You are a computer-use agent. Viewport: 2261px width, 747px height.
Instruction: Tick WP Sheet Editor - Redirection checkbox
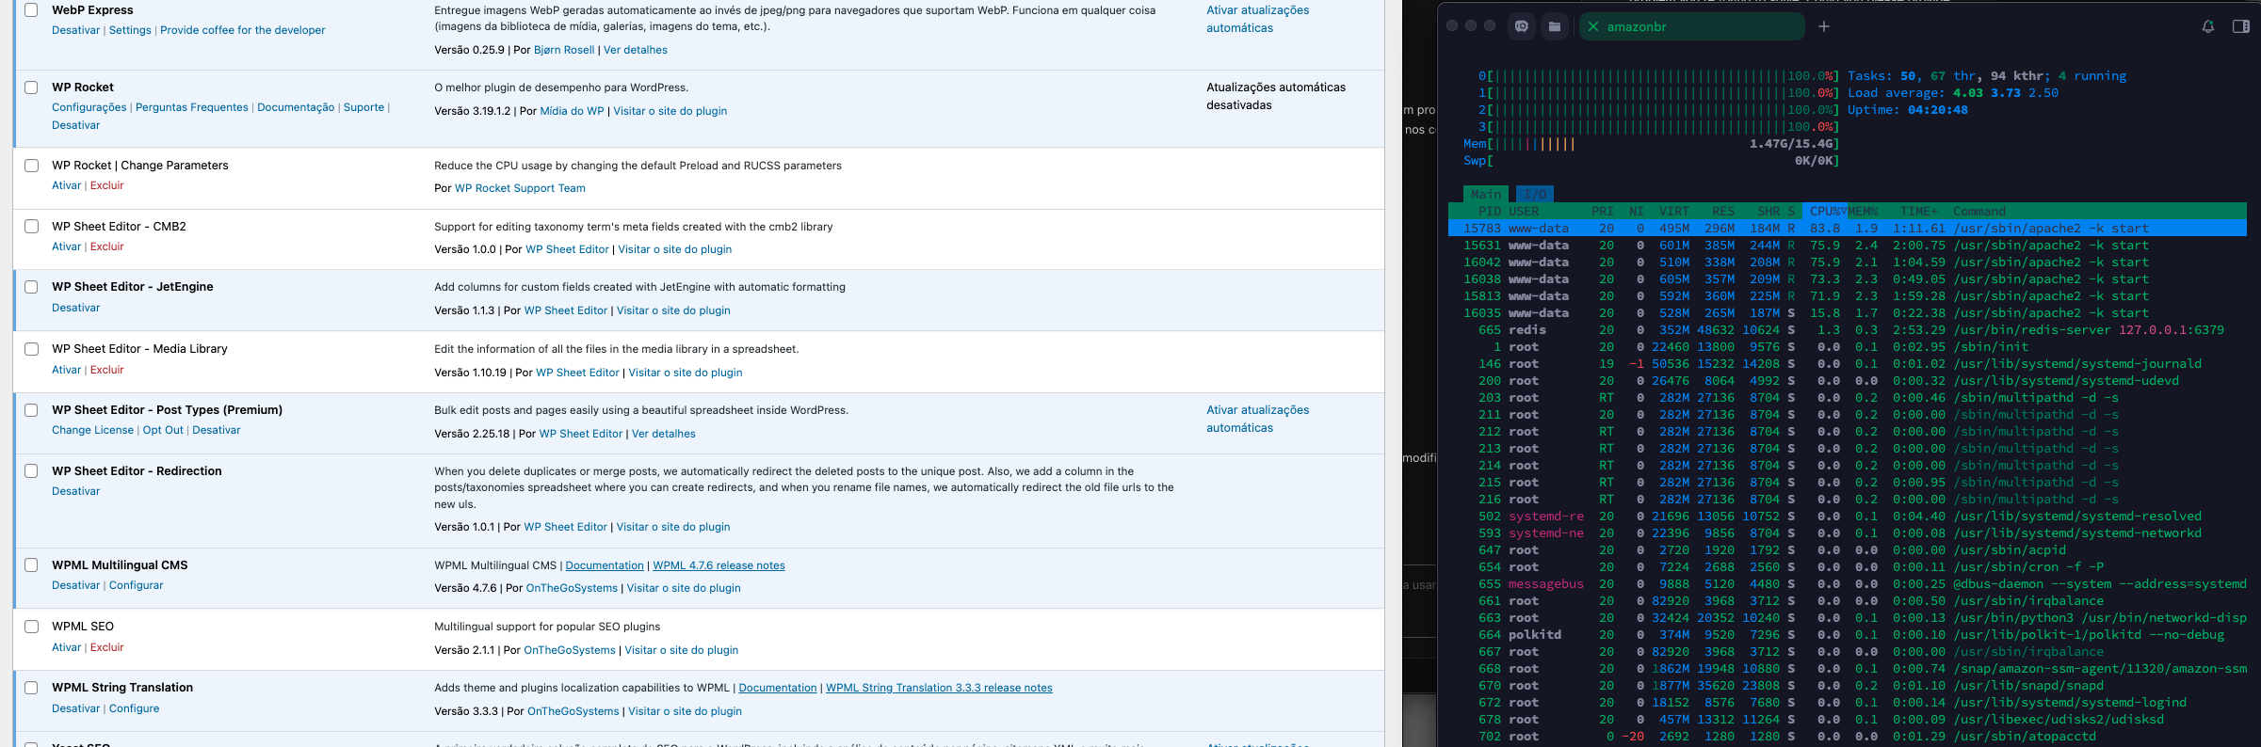[x=31, y=471]
